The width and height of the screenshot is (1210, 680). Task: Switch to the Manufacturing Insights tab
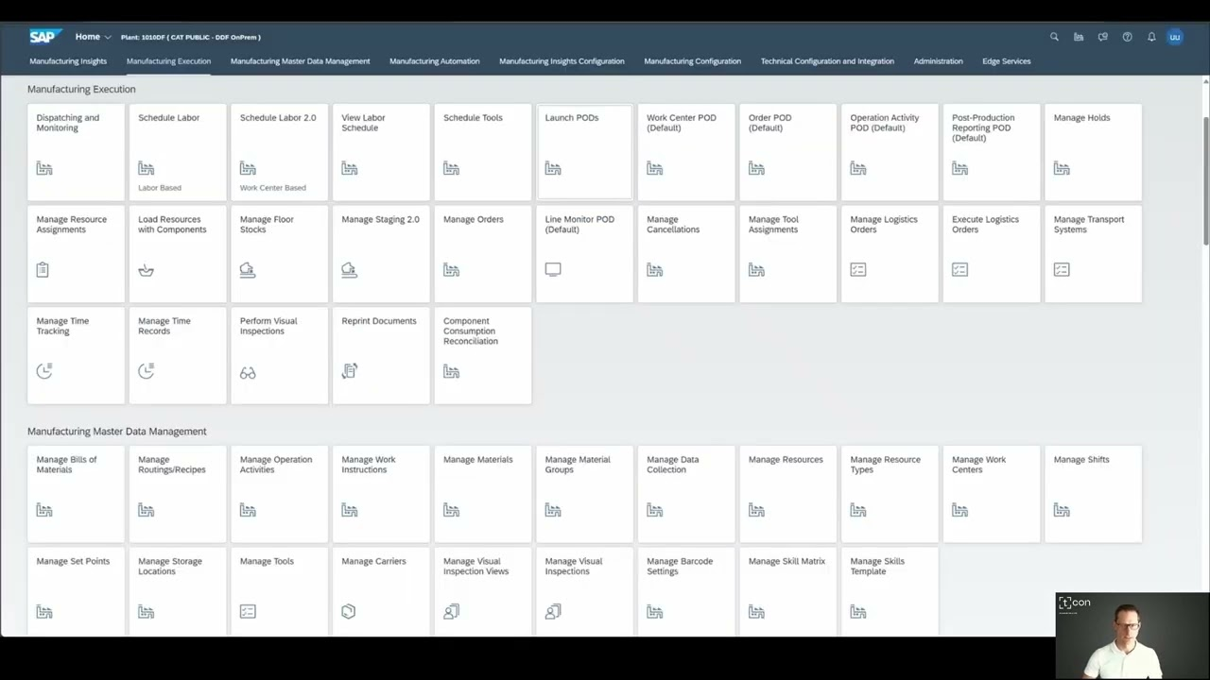(68, 61)
